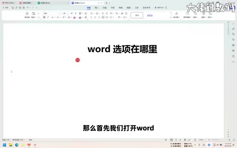Click the document heading text
Image resolution: width=237 pixels, height=148 pixels.
[x=123, y=49]
